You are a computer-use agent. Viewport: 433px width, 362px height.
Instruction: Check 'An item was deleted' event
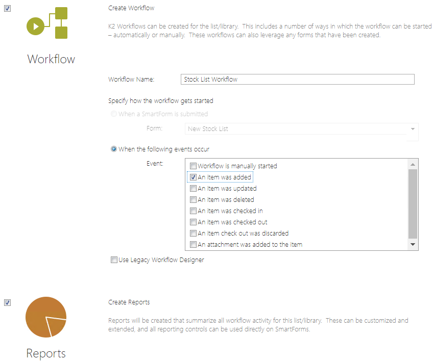(193, 200)
